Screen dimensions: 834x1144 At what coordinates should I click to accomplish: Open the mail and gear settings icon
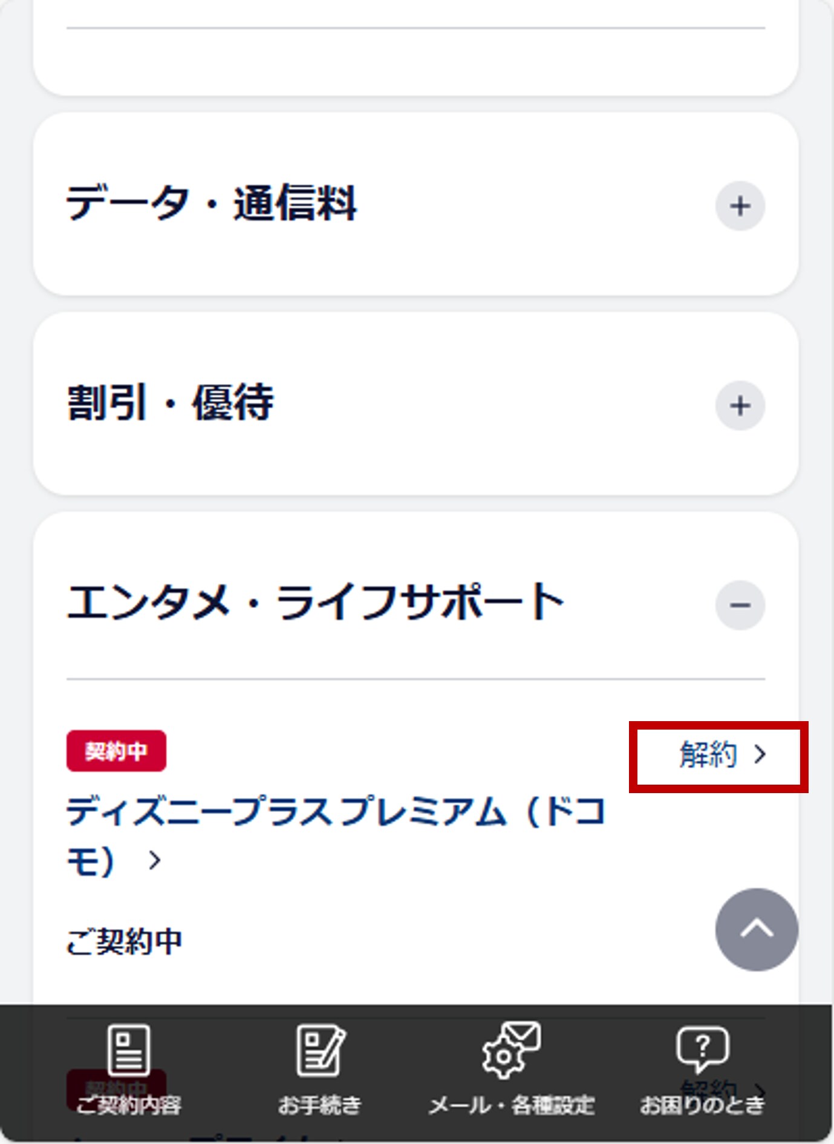click(511, 1050)
